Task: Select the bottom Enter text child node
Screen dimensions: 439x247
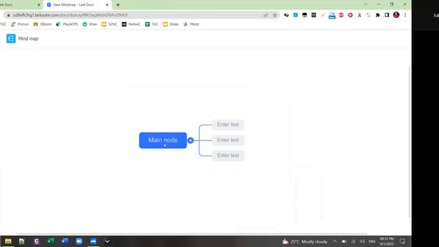Action: (228, 156)
